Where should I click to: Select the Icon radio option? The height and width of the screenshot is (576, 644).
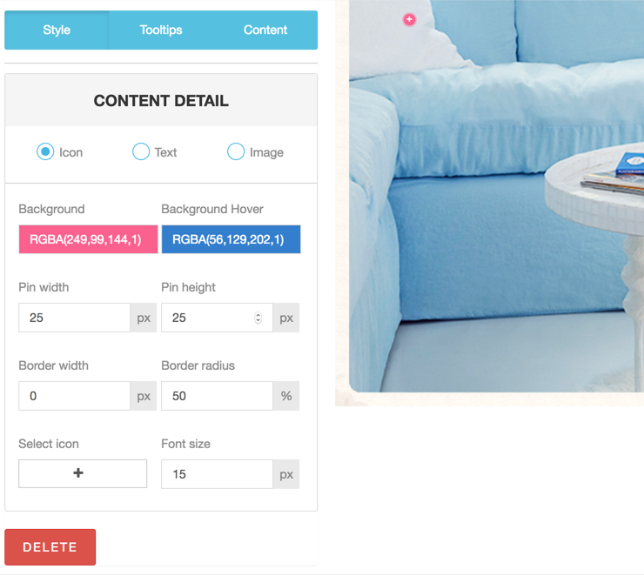click(45, 151)
